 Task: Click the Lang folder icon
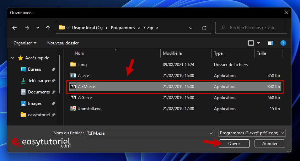point(73,64)
